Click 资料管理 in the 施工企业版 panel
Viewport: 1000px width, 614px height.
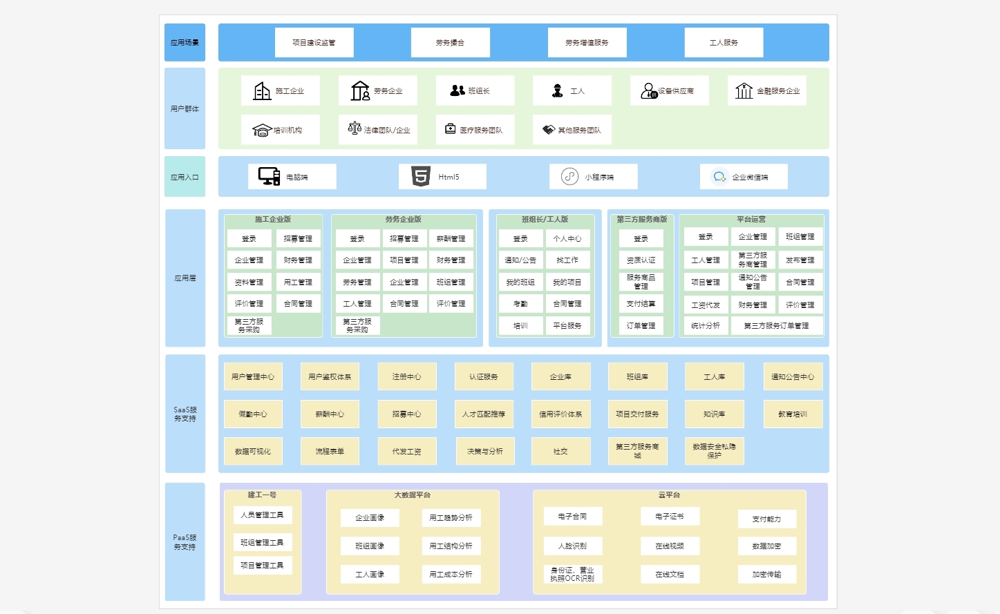(249, 282)
